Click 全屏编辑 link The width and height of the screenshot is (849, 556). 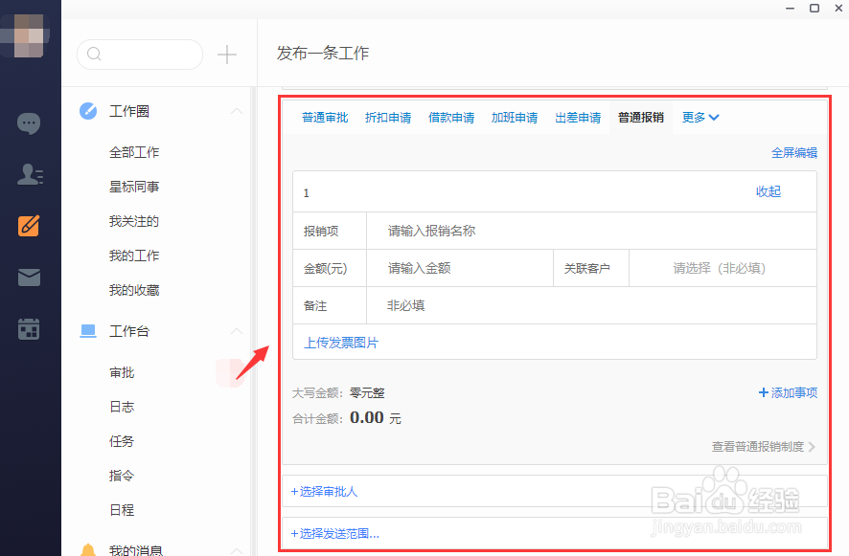pos(794,152)
